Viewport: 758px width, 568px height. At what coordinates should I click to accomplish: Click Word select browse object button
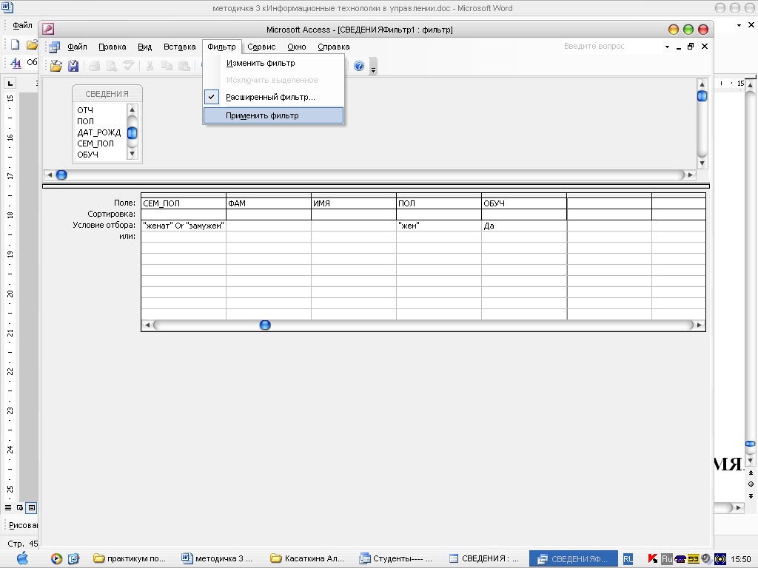[x=751, y=484]
